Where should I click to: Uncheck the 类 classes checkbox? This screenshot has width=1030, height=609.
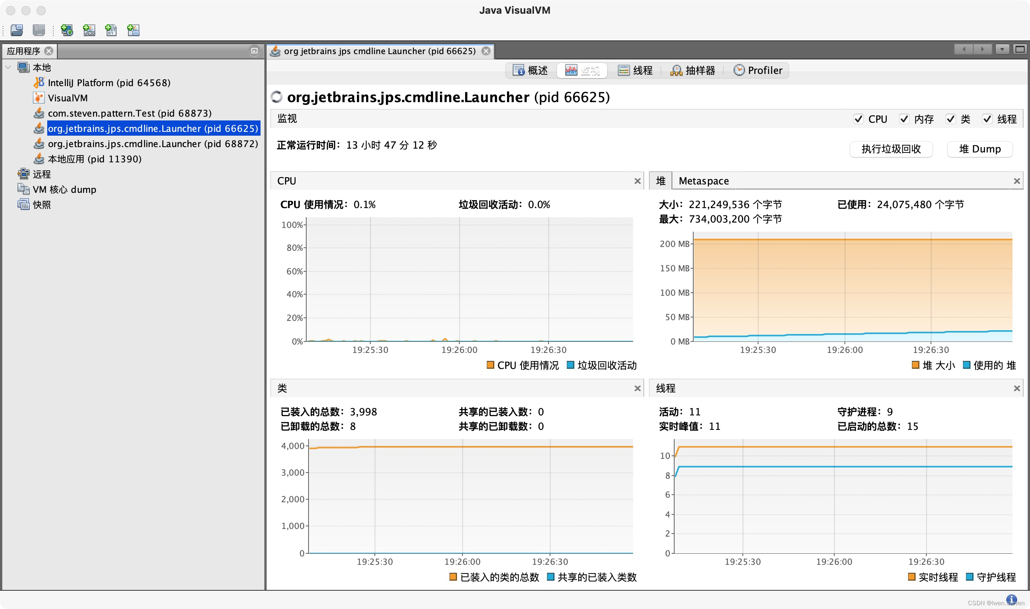(x=950, y=119)
